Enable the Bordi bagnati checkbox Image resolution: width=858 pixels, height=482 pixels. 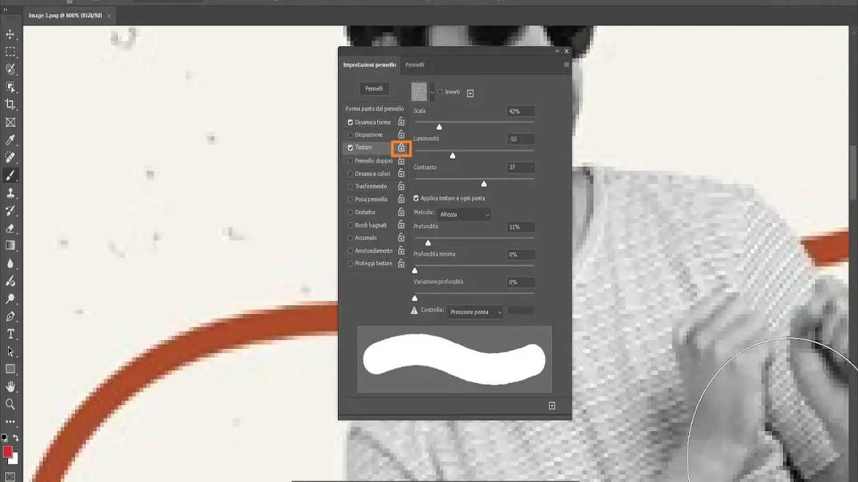point(350,226)
